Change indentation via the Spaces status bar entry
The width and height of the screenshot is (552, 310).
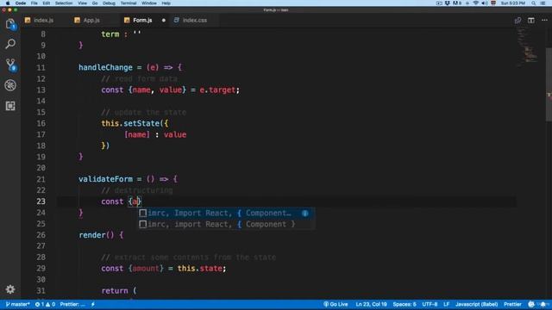405,304
